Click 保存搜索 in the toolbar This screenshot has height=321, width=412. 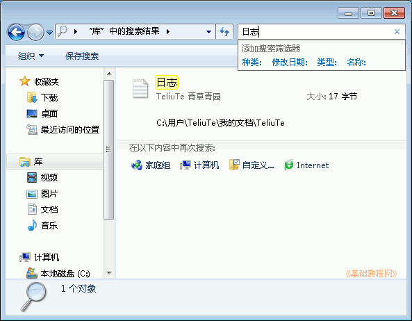click(x=82, y=56)
